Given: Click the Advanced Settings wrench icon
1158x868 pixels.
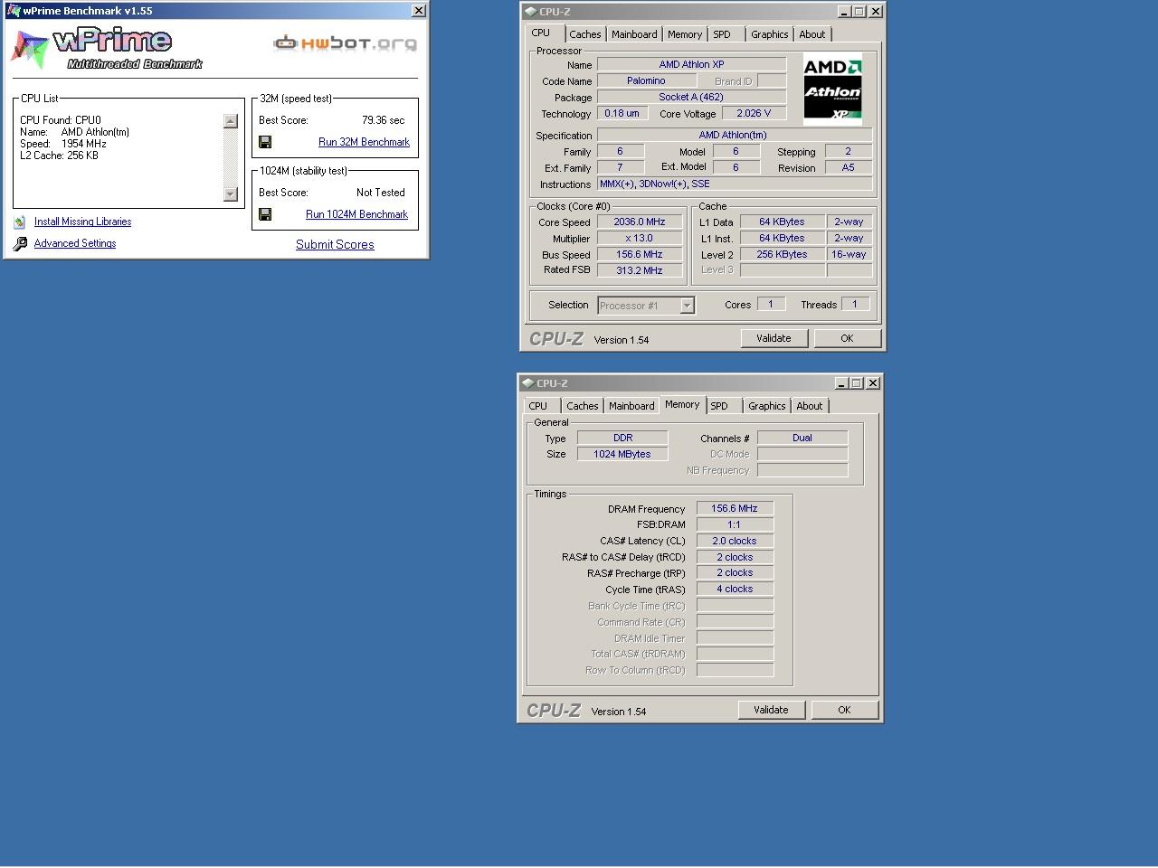Looking at the screenshot, I should tap(20, 244).
